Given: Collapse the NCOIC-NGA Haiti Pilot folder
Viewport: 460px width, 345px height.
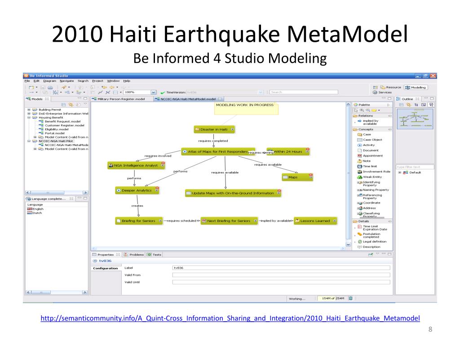Looking at the screenshot, I should tap(29, 141).
